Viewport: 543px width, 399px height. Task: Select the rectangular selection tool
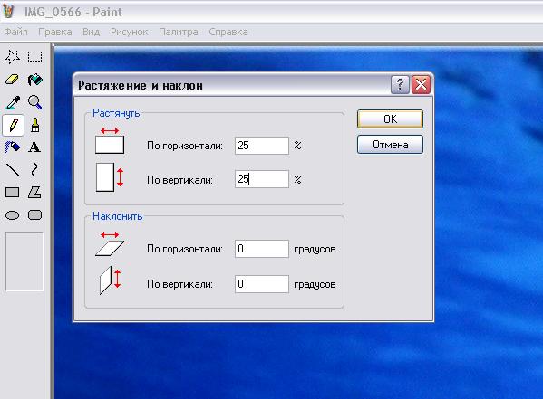click(x=35, y=56)
